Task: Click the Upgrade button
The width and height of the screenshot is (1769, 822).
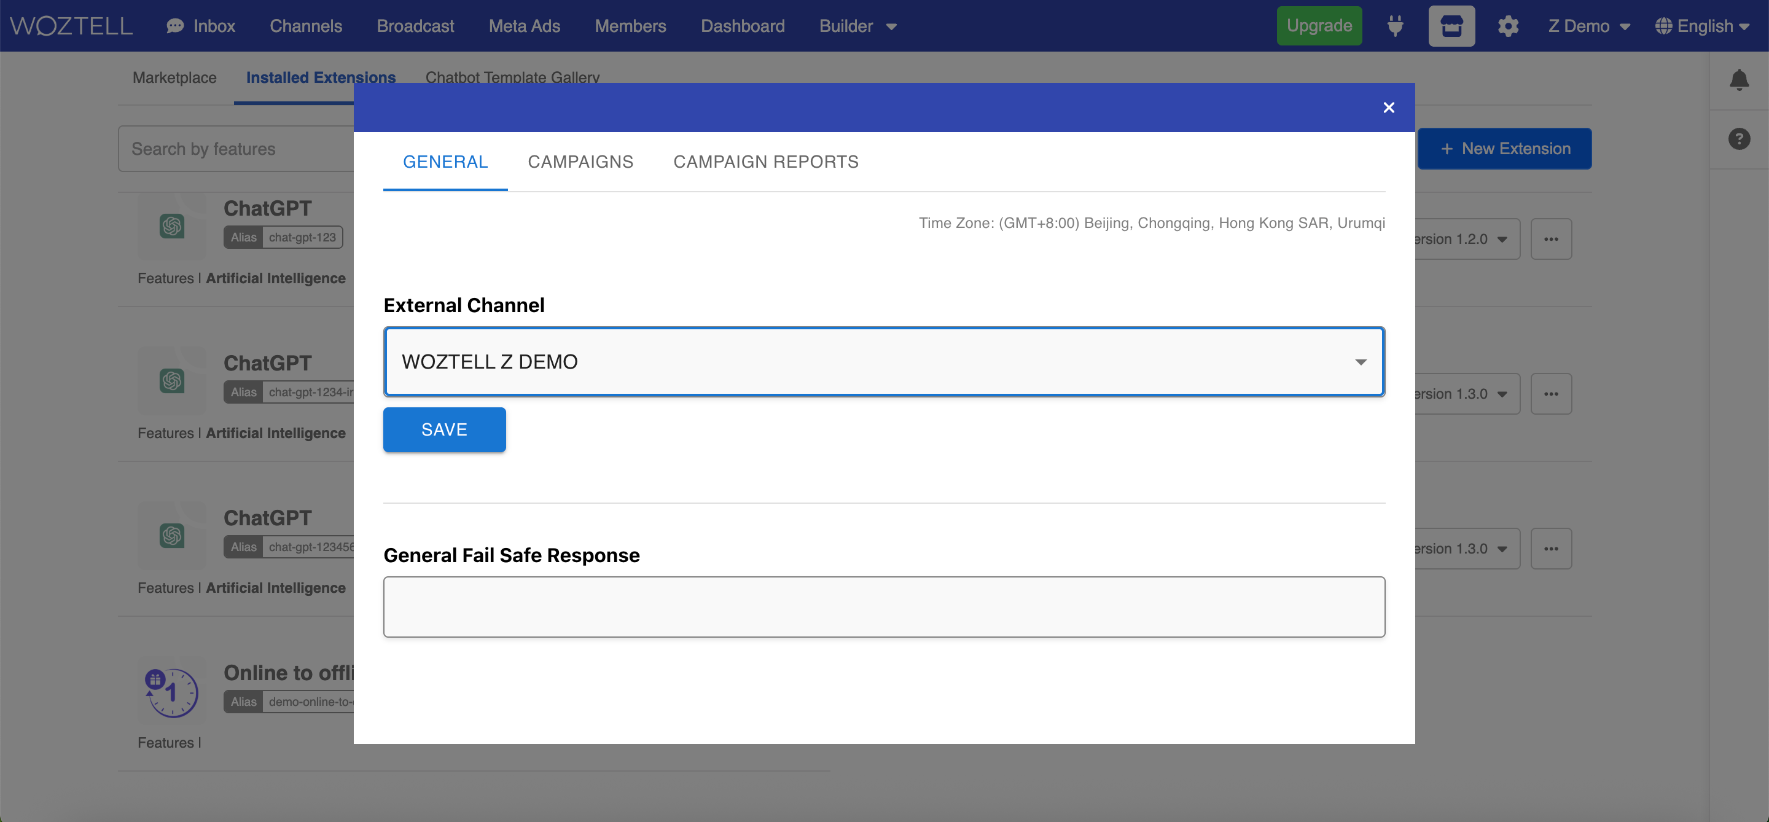Action: pos(1319,26)
